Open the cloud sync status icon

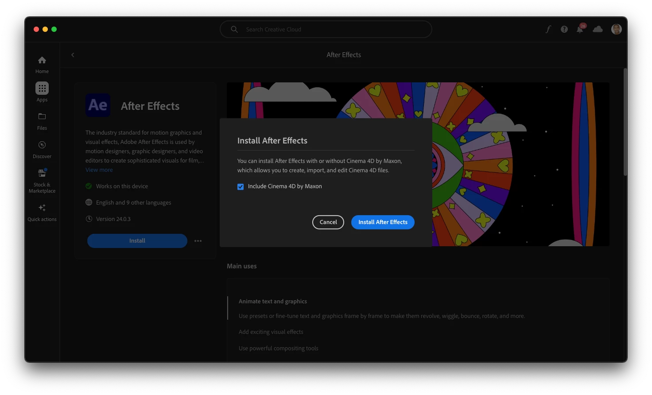(598, 29)
